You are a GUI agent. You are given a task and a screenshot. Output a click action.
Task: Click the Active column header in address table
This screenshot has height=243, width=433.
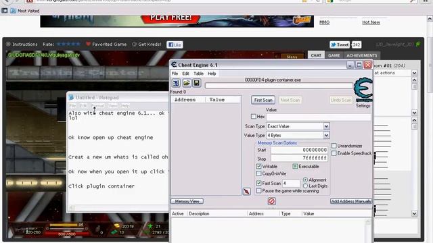(179, 213)
